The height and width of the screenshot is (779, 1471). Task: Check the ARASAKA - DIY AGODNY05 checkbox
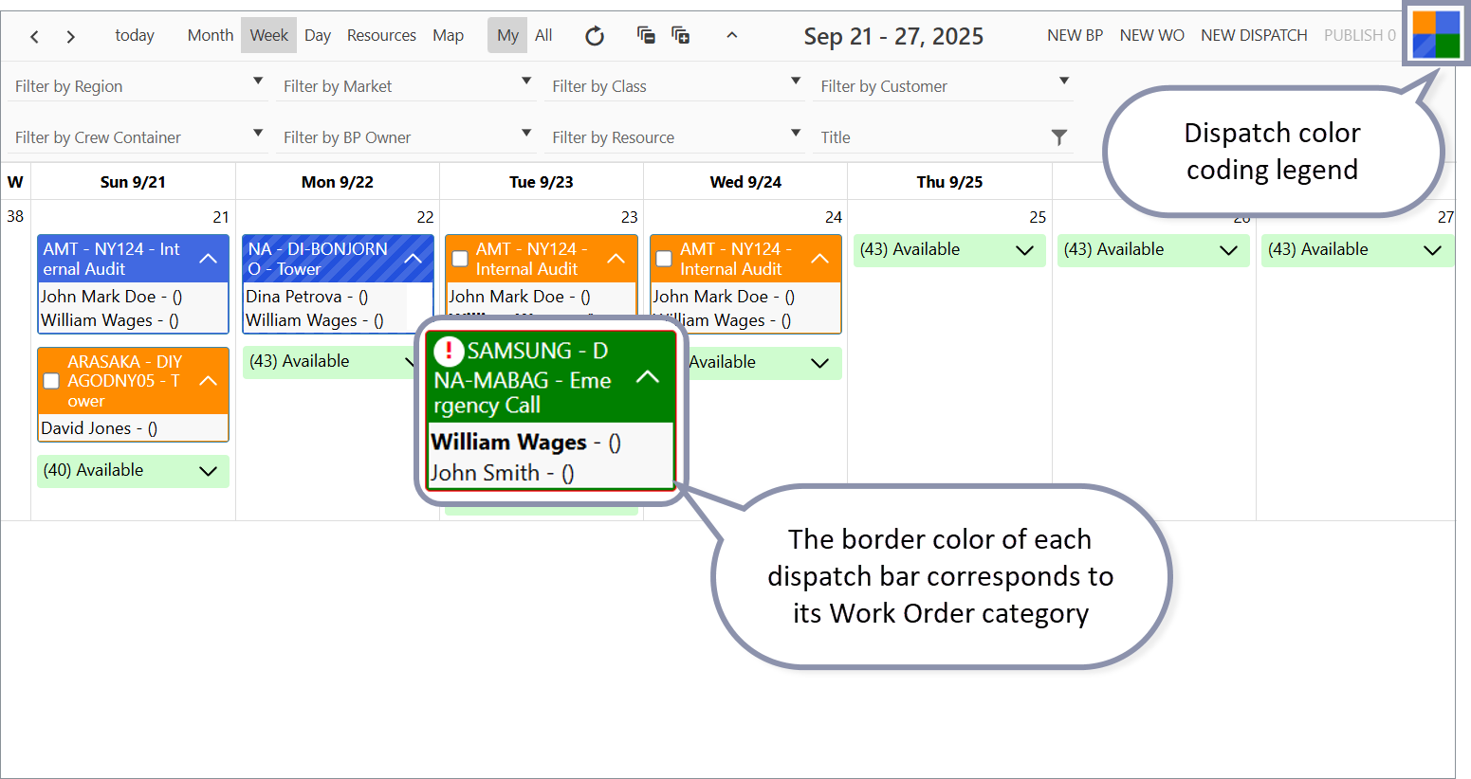[x=51, y=381]
